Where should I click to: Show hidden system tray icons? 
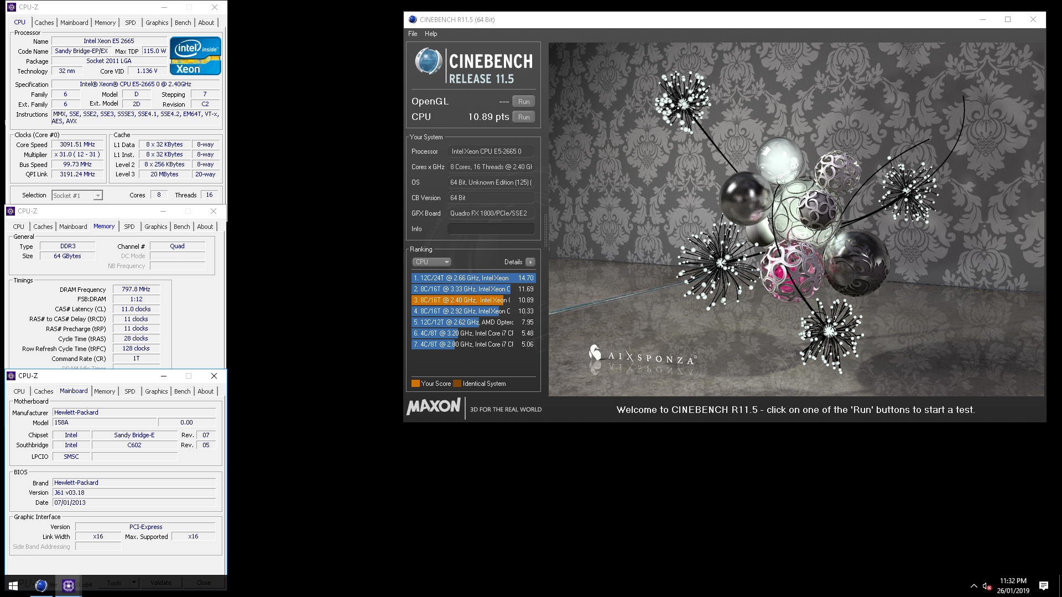[x=973, y=586]
